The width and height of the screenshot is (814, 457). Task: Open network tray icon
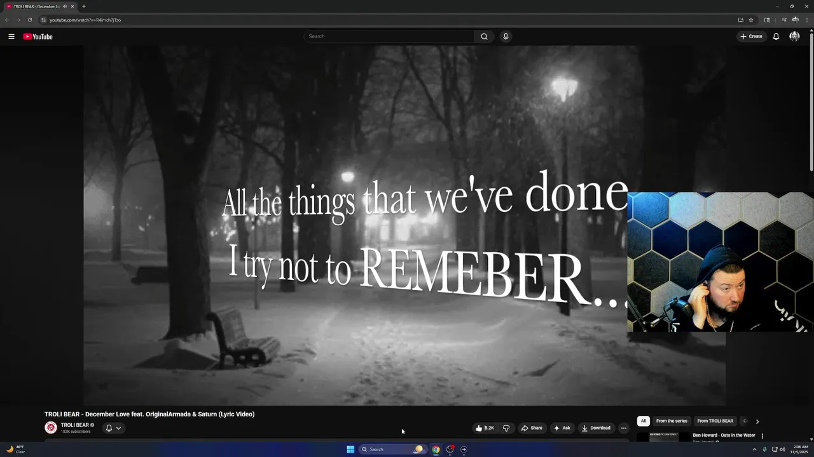[x=775, y=449]
